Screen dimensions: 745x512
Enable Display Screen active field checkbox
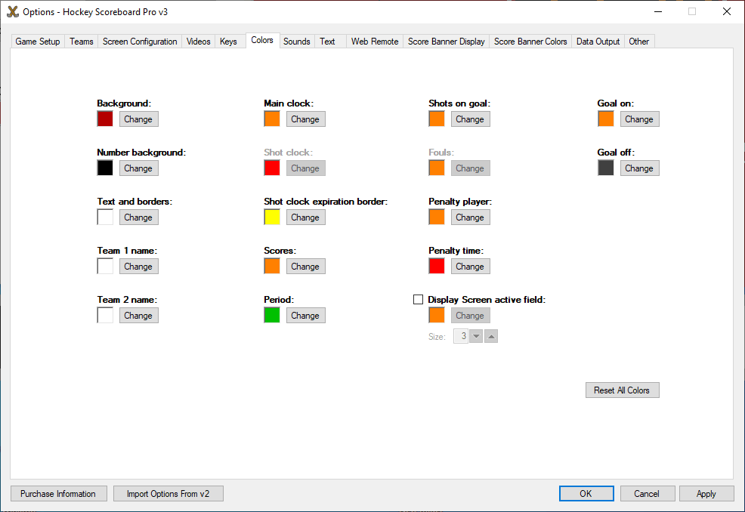pos(419,300)
